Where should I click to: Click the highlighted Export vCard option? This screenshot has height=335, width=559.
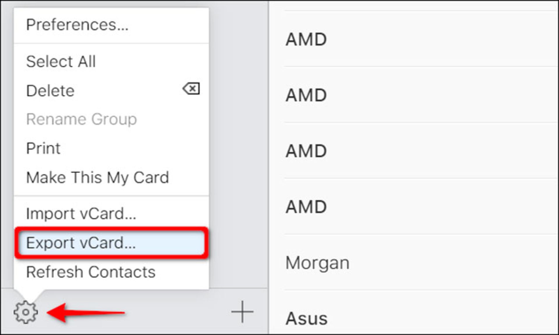coord(81,243)
